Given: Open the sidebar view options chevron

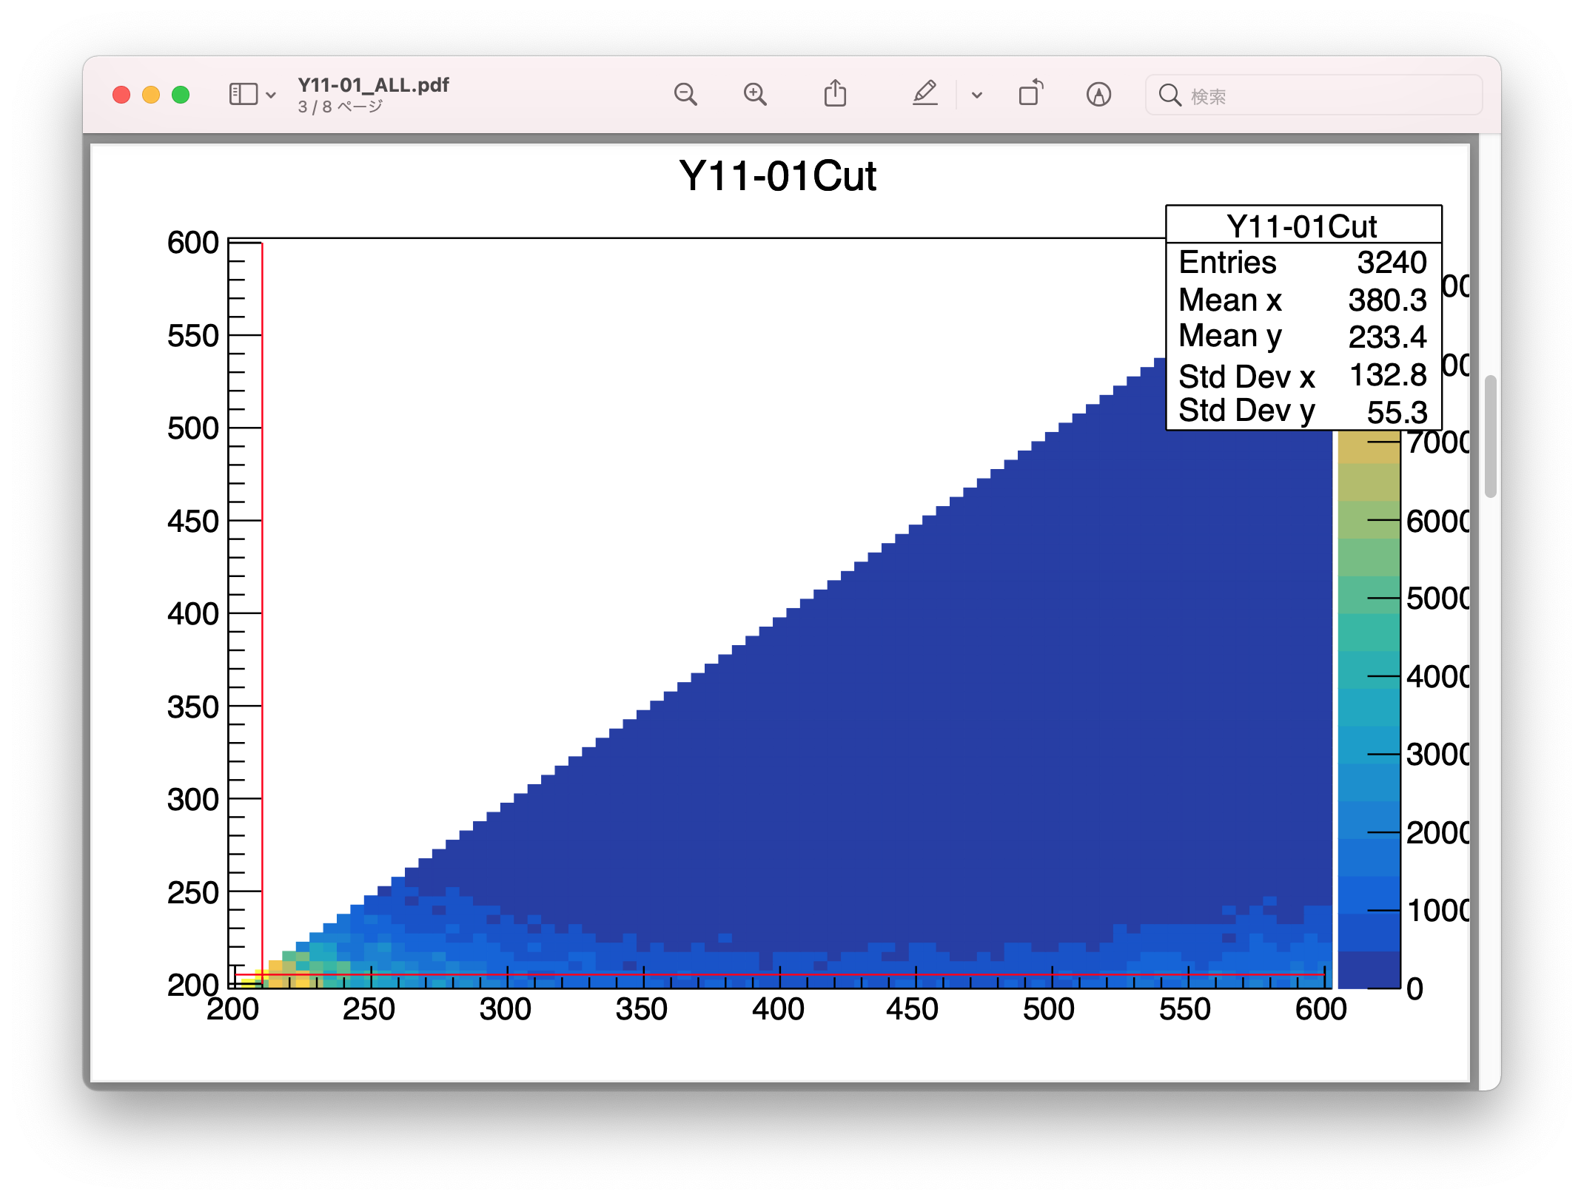Looking at the screenshot, I should [x=271, y=95].
